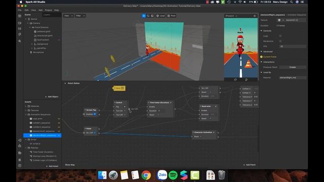Expand the Textures folder in Assets
Viewport: 324px width, 182px height.
(x=26, y=110)
